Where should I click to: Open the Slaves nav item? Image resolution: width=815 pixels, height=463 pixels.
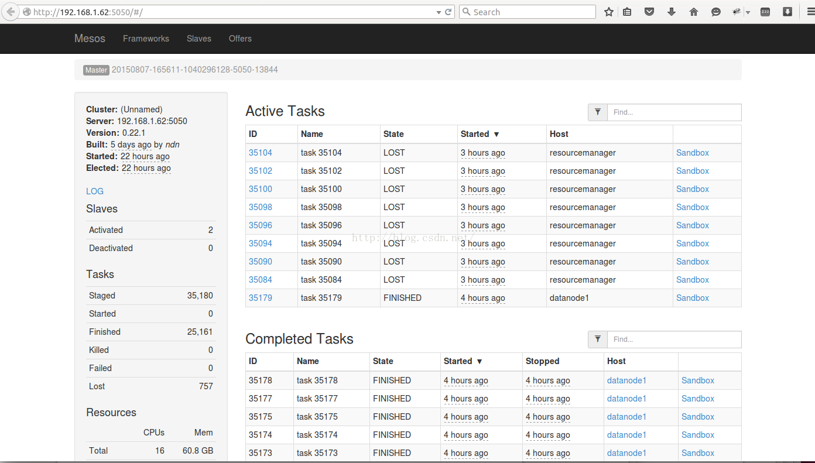(199, 39)
